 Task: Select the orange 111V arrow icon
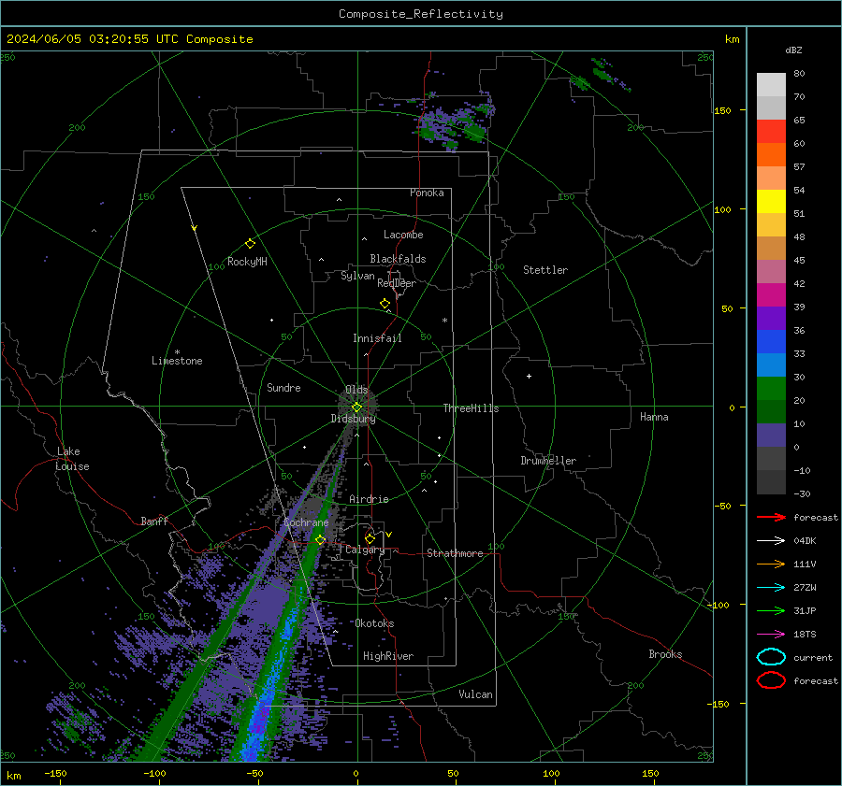pos(771,564)
